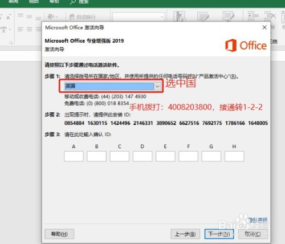Go back with the 上一步(B) button
The image size is (285, 244).
coord(185,234)
